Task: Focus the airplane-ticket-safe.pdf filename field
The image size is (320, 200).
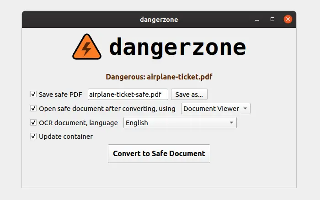Action: coord(128,95)
